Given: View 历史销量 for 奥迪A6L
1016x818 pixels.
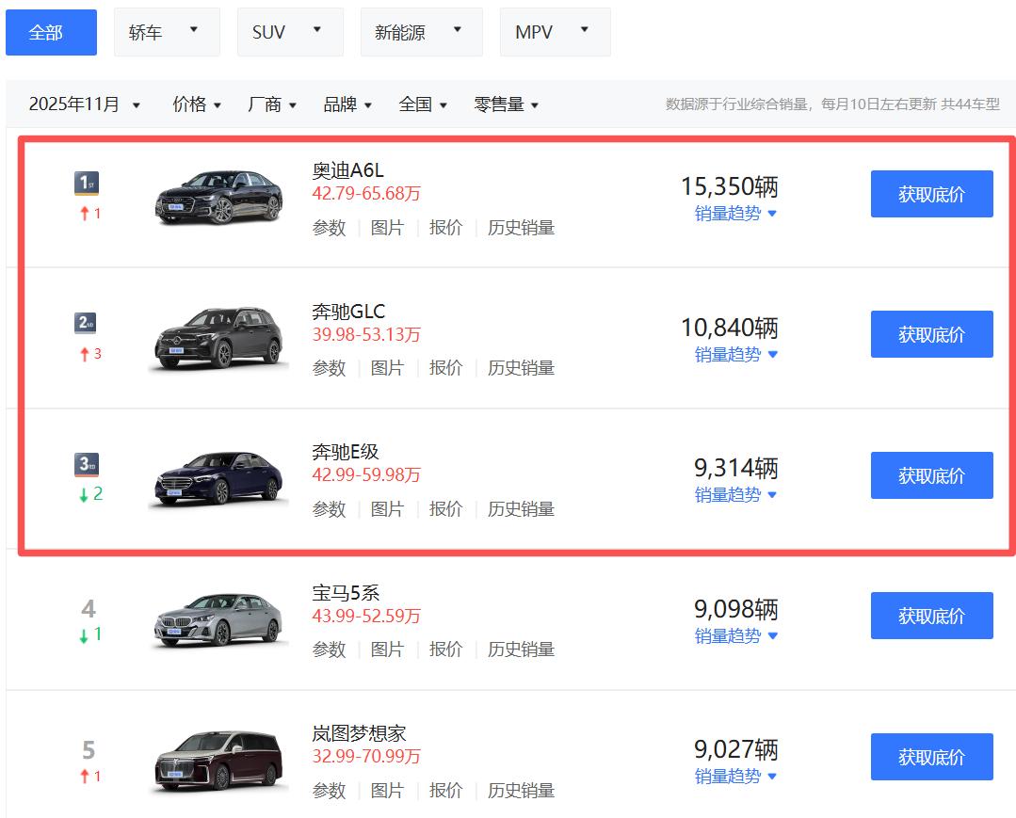Looking at the screenshot, I should point(521,228).
